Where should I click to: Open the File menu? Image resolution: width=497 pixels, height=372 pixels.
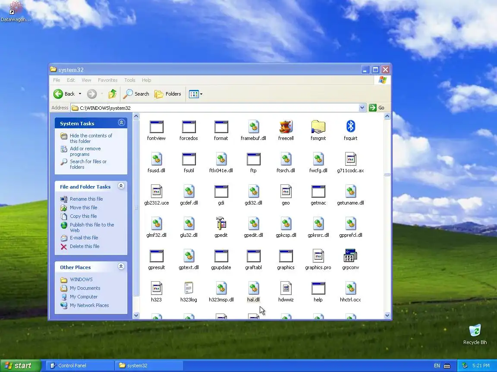(x=57, y=80)
